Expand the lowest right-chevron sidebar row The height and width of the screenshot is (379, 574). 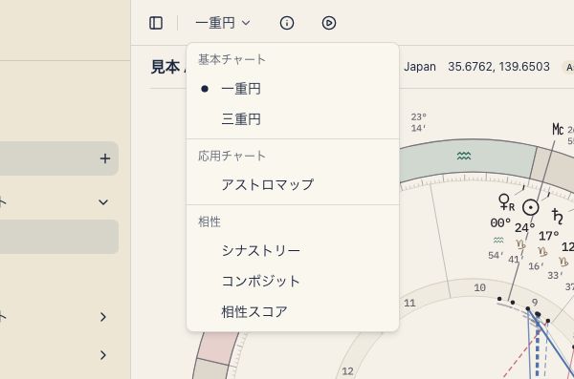103,355
